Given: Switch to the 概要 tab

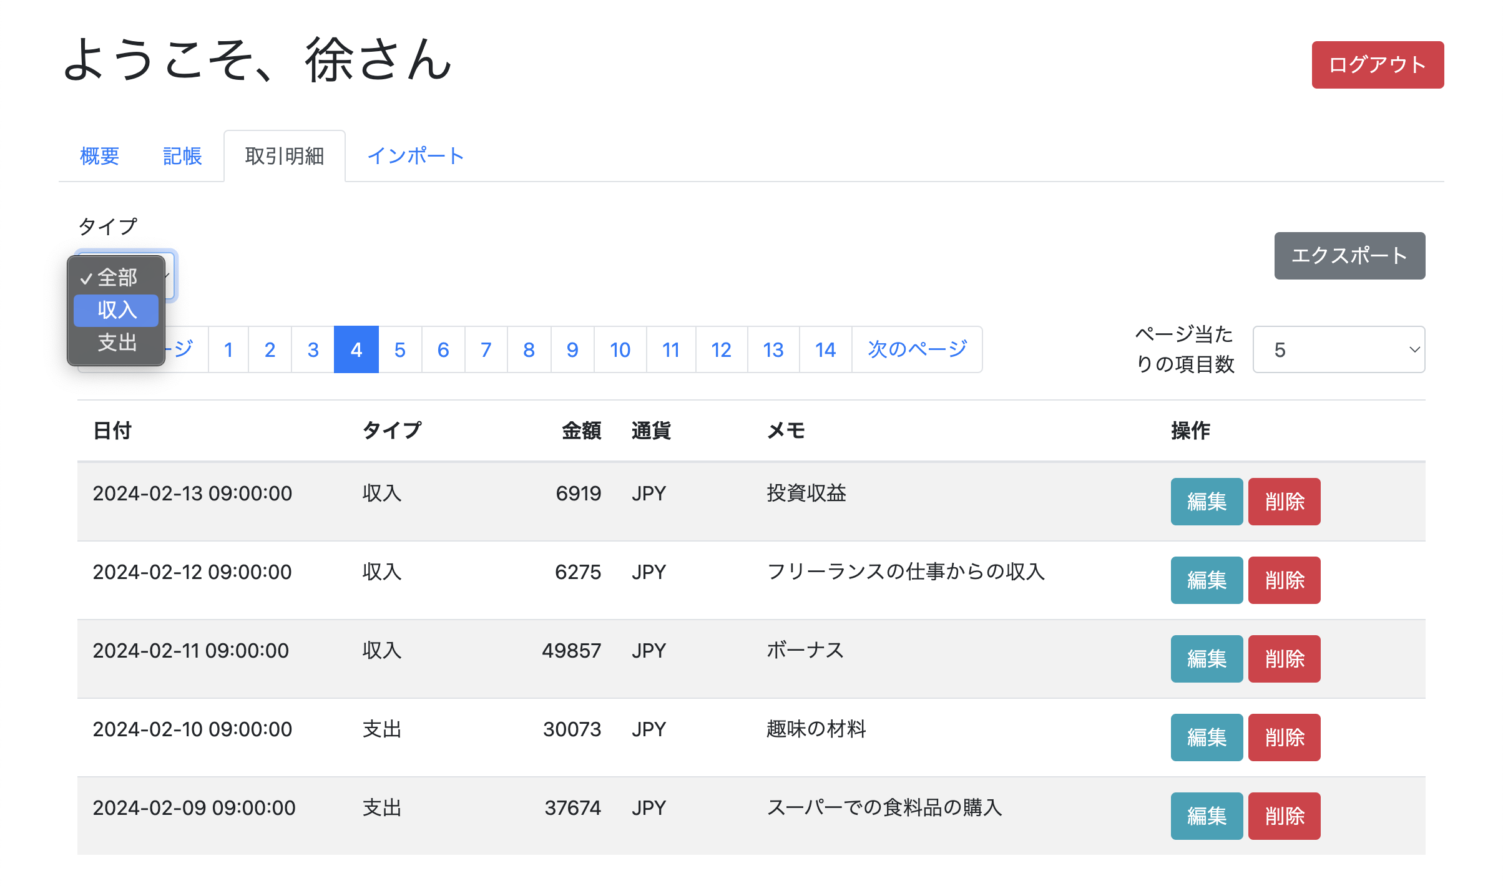Looking at the screenshot, I should click(99, 156).
